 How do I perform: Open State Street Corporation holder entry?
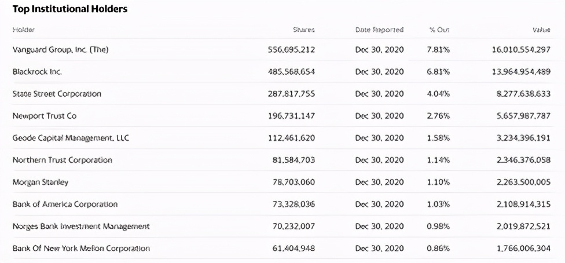[57, 94]
